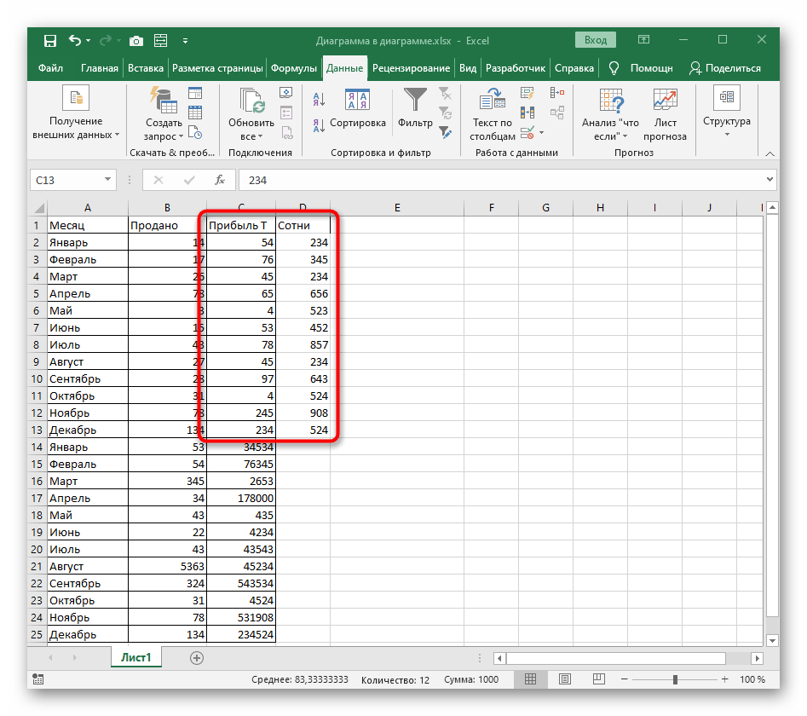807x716 pixels.
Task: Click the Name Box showing C13
Action: (67, 180)
